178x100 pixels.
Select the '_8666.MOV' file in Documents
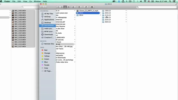[x=60, y=37]
